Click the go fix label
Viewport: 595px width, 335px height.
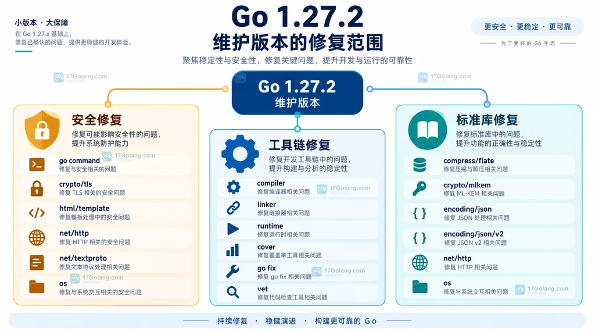266,268
